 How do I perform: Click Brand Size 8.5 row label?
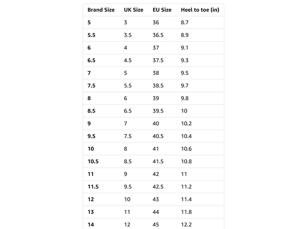[x=92, y=111]
